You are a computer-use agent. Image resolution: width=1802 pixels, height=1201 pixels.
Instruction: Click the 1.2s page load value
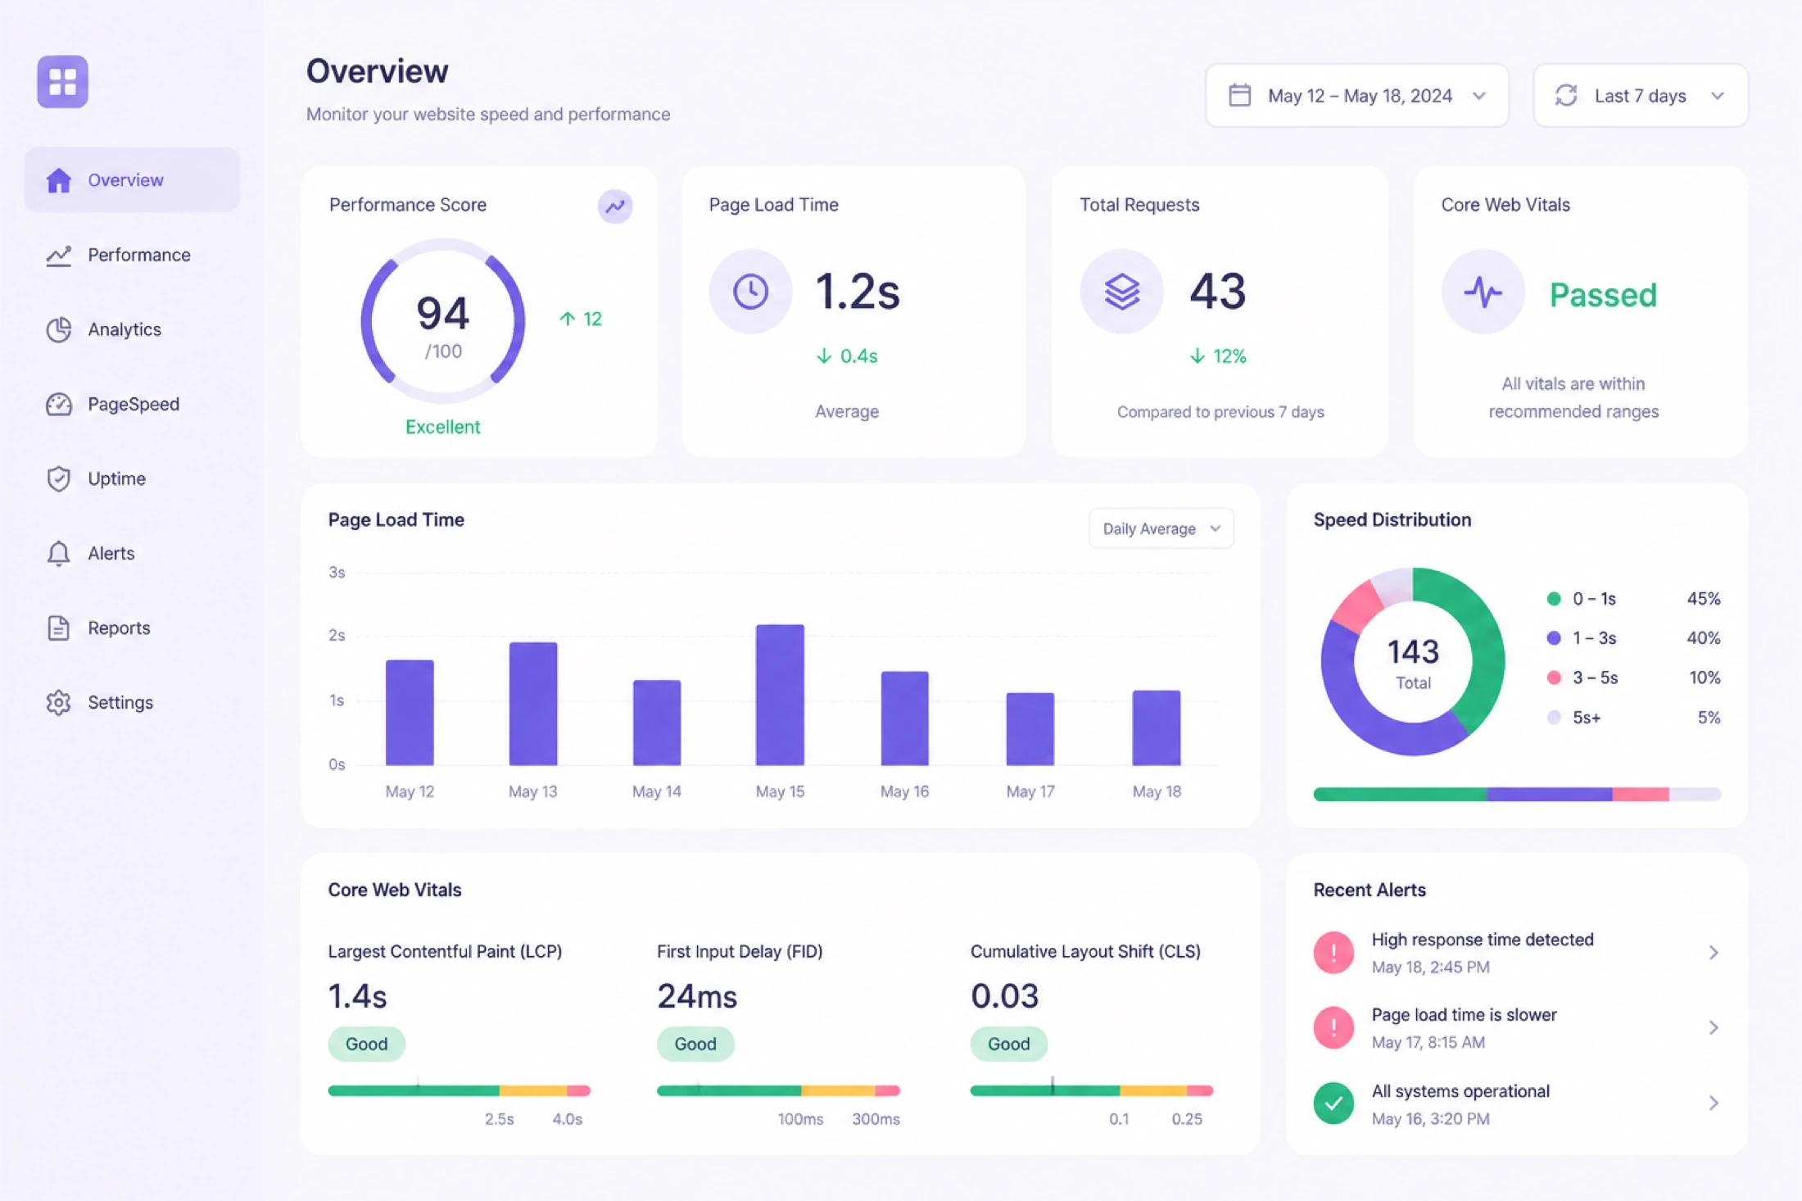click(858, 292)
